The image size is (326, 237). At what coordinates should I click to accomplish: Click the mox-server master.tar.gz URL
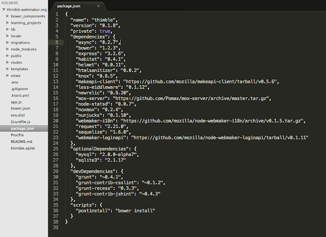pos(191,98)
